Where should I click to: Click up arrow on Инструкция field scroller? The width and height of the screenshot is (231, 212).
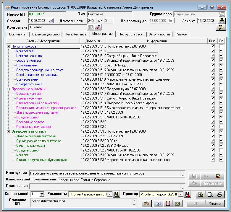tap(183, 172)
